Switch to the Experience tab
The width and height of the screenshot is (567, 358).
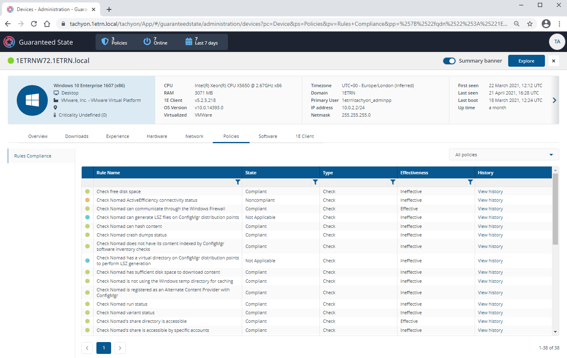click(118, 136)
